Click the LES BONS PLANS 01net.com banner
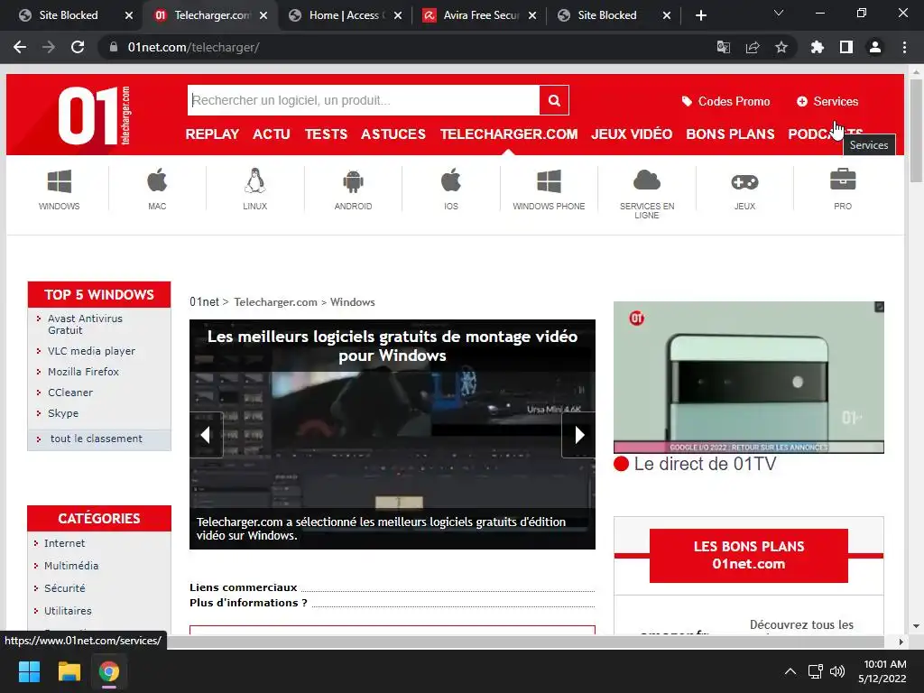This screenshot has height=693, width=924. pyautogui.click(x=748, y=555)
